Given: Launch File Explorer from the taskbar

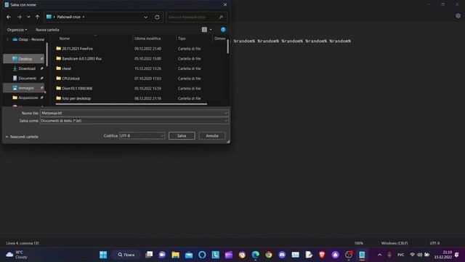Looking at the screenshot, I should (176, 255).
